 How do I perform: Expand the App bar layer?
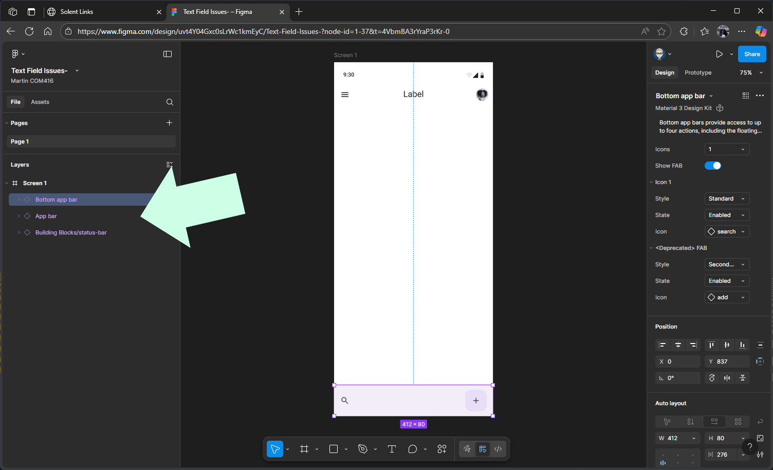point(19,216)
